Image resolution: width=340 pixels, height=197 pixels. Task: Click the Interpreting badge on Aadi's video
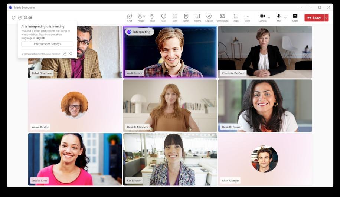coord(140,32)
